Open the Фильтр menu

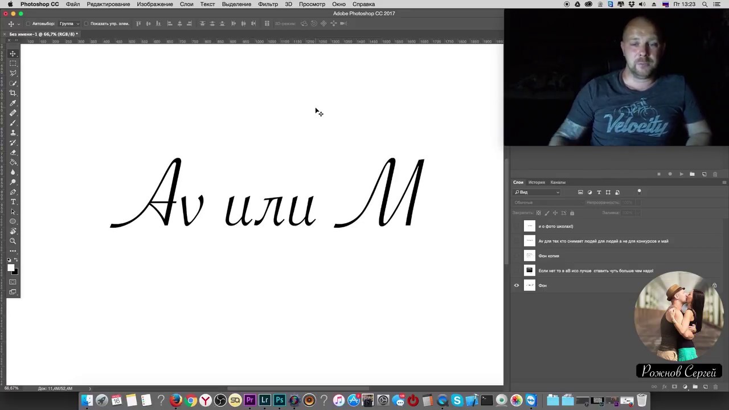pos(268,4)
